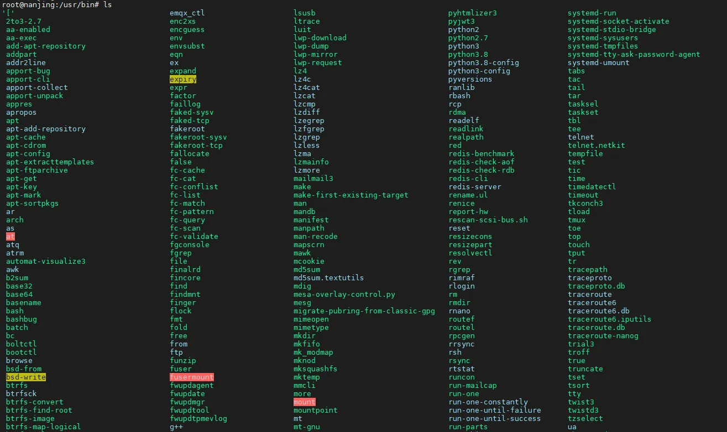Click the red highlighted 'mount' entry
The image size is (727, 432).
click(x=305, y=402)
